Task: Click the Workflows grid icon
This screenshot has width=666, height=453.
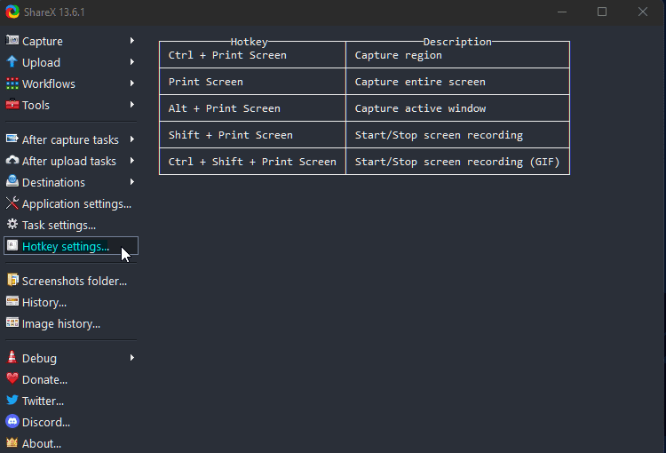Action: [x=12, y=83]
